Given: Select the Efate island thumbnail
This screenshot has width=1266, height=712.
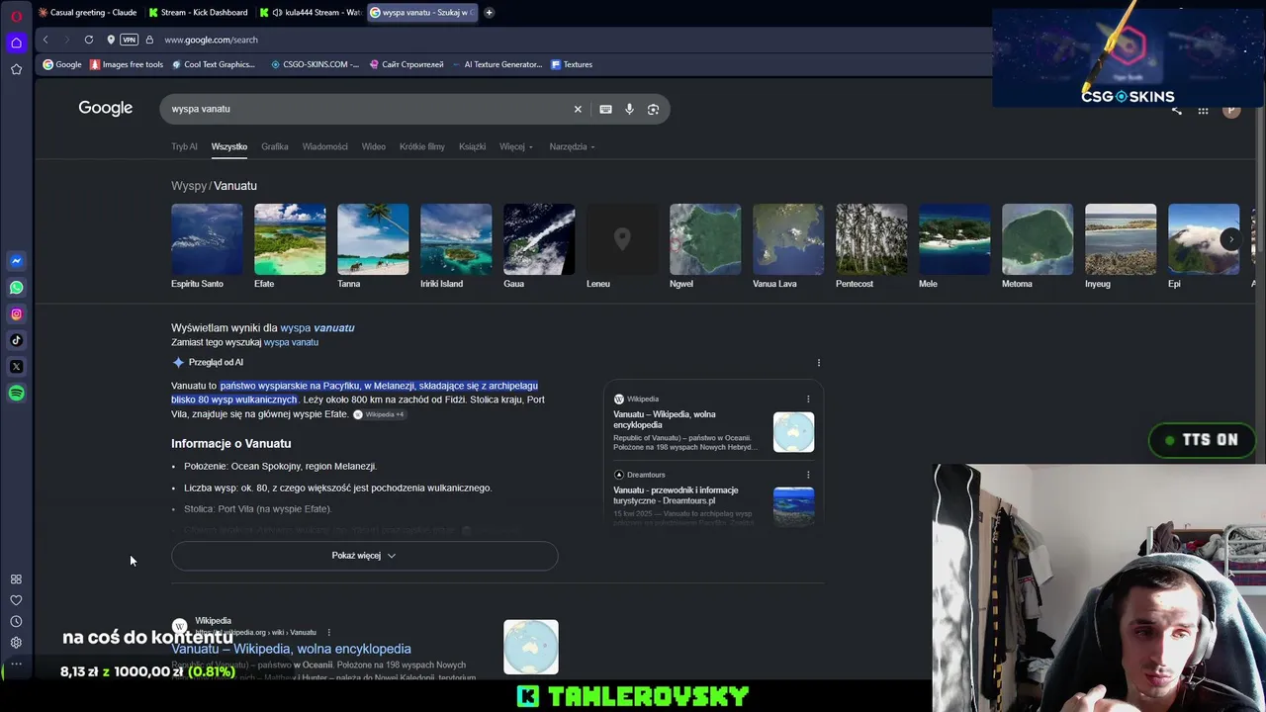Looking at the screenshot, I should pos(290,239).
